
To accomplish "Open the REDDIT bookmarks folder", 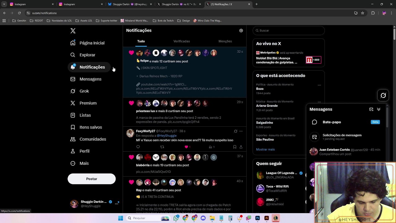I will pos(37,21).
